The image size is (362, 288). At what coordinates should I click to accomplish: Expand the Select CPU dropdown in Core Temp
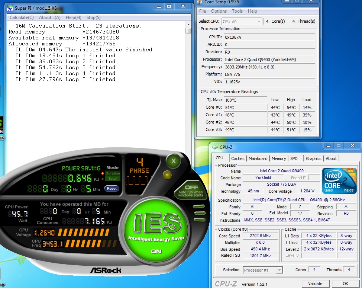click(x=242, y=22)
